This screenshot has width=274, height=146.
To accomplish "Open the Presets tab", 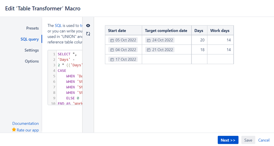I will (x=32, y=28).
